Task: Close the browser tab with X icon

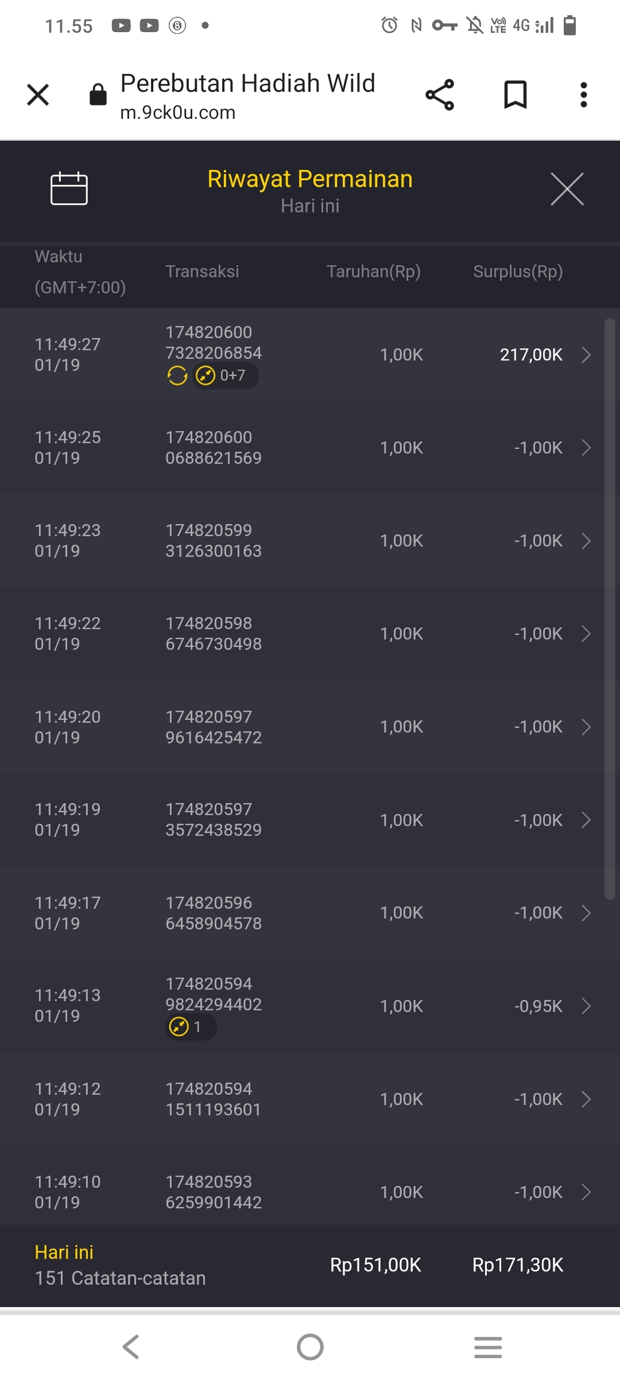Action: click(x=38, y=95)
